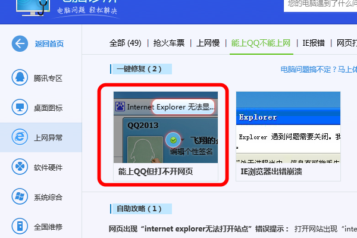Click the 桌面图标 monitor icon
Screen dimensions: 357x238
coord(20,107)
